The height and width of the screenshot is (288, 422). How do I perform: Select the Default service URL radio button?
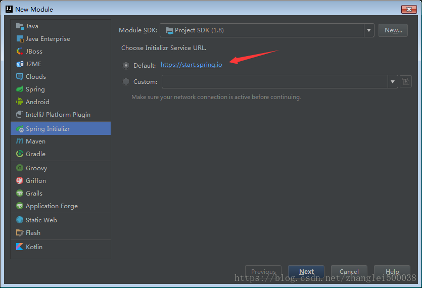126,65
